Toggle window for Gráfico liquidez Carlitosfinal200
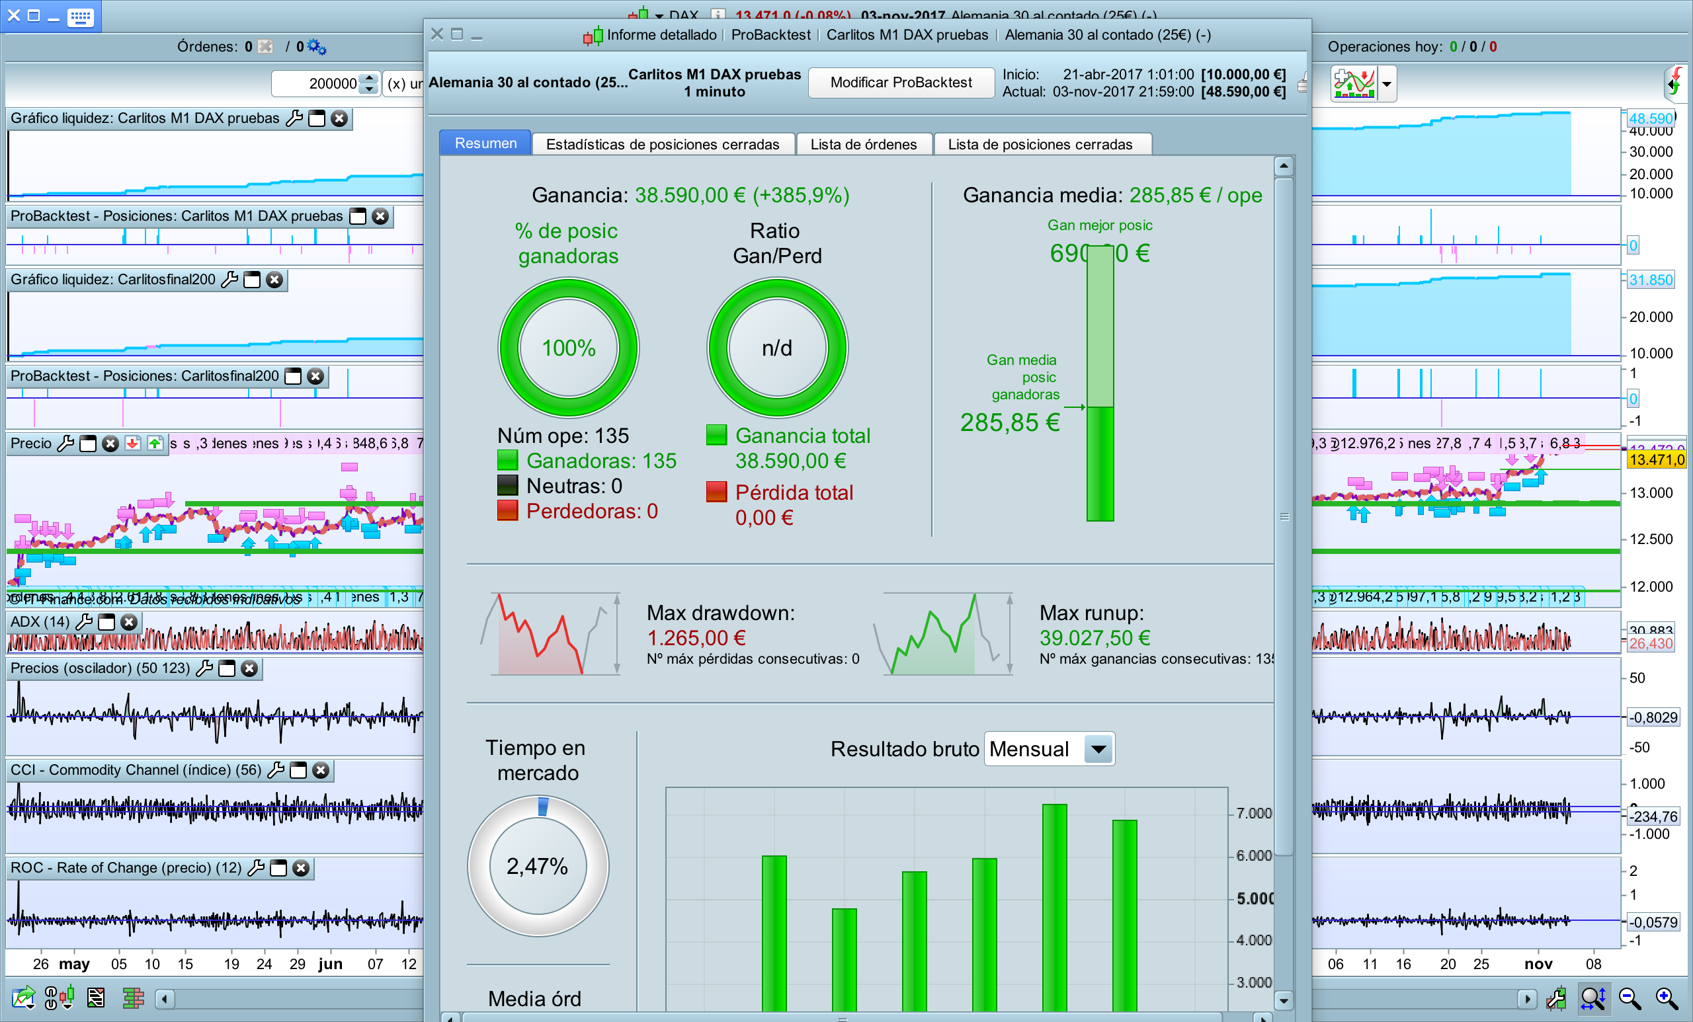Image resolution: width=1693 pixels, height=1022 pixels. (252, 280)
